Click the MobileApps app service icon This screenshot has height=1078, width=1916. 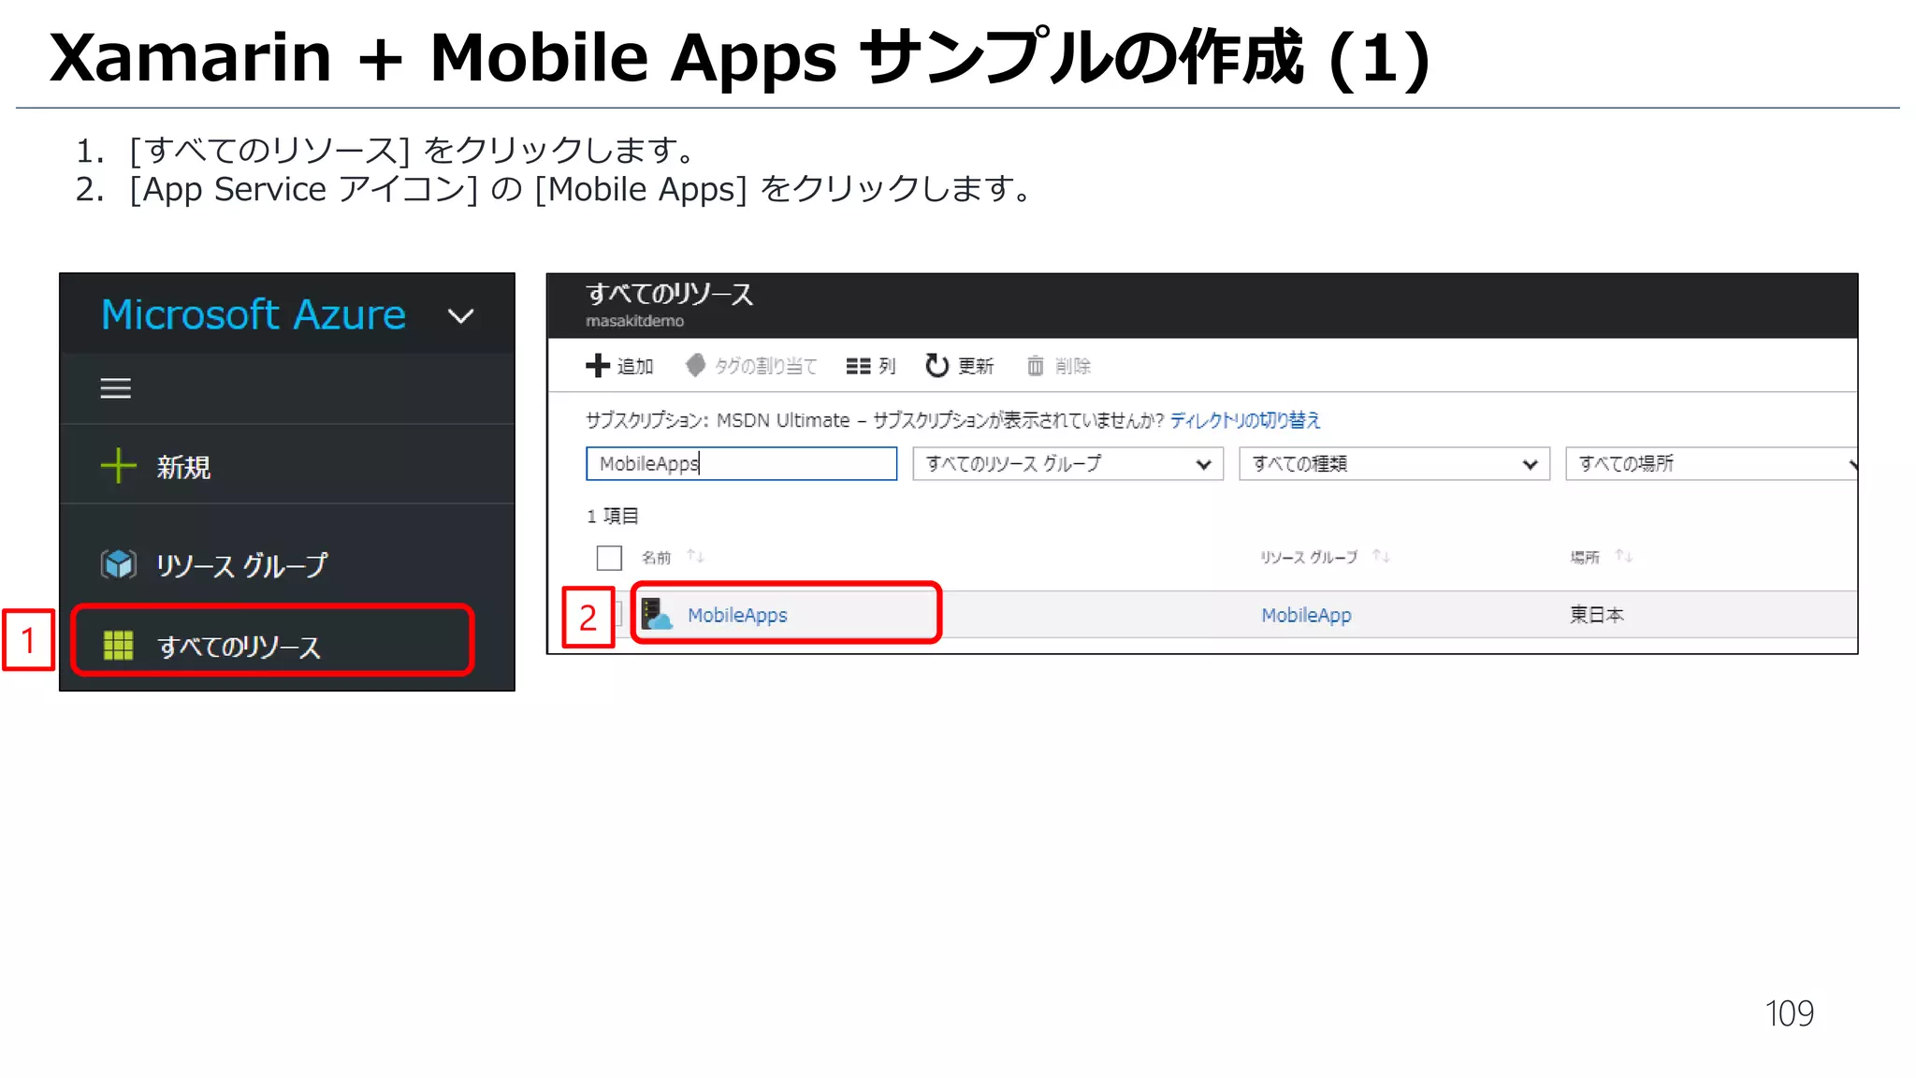(x=657, y=614)
